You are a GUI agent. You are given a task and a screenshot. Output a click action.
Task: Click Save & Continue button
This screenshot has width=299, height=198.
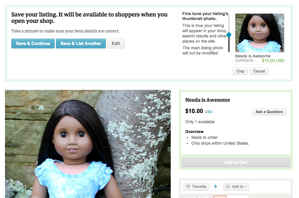click(x=33, y=43)
